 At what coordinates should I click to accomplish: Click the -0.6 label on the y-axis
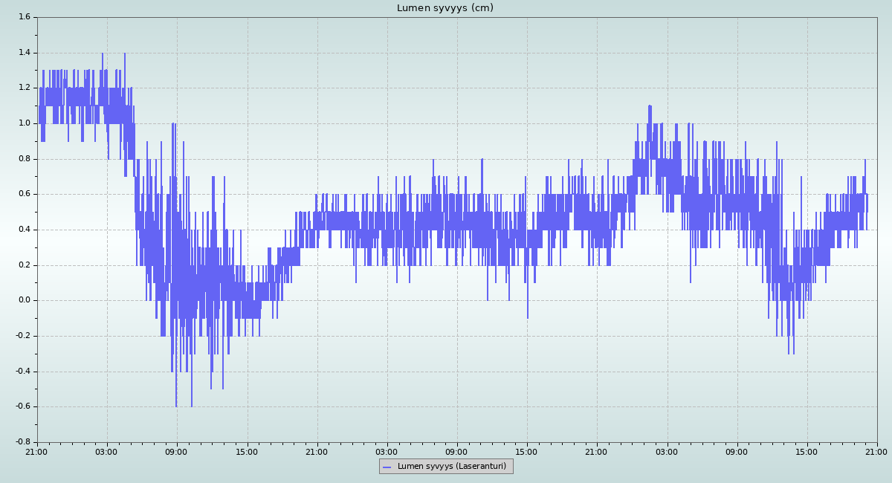point(22,406)
